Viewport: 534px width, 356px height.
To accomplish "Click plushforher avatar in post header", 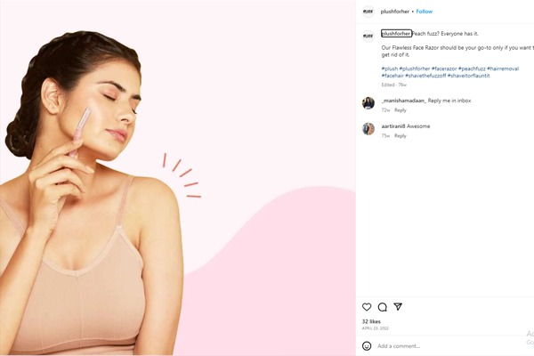I will pos(368,12).
